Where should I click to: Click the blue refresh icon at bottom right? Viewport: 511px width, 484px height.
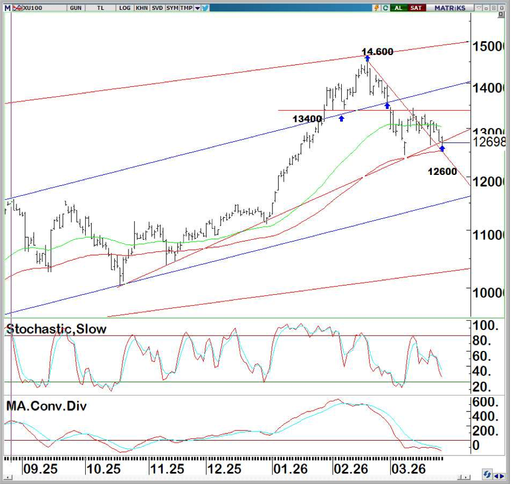tap(487, 474)
